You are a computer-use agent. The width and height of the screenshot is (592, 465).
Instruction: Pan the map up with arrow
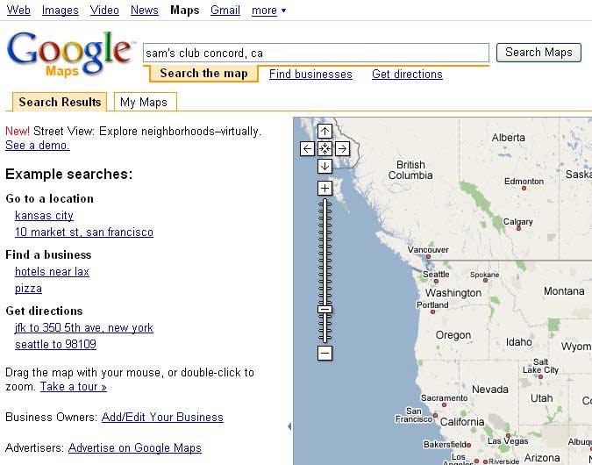pyautogui.click(x=325, y=132)
